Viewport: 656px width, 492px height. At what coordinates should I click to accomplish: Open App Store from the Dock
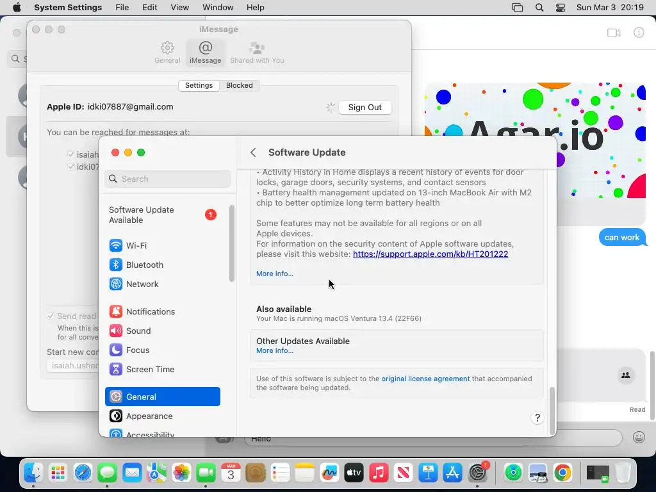(x=453, y=473)
